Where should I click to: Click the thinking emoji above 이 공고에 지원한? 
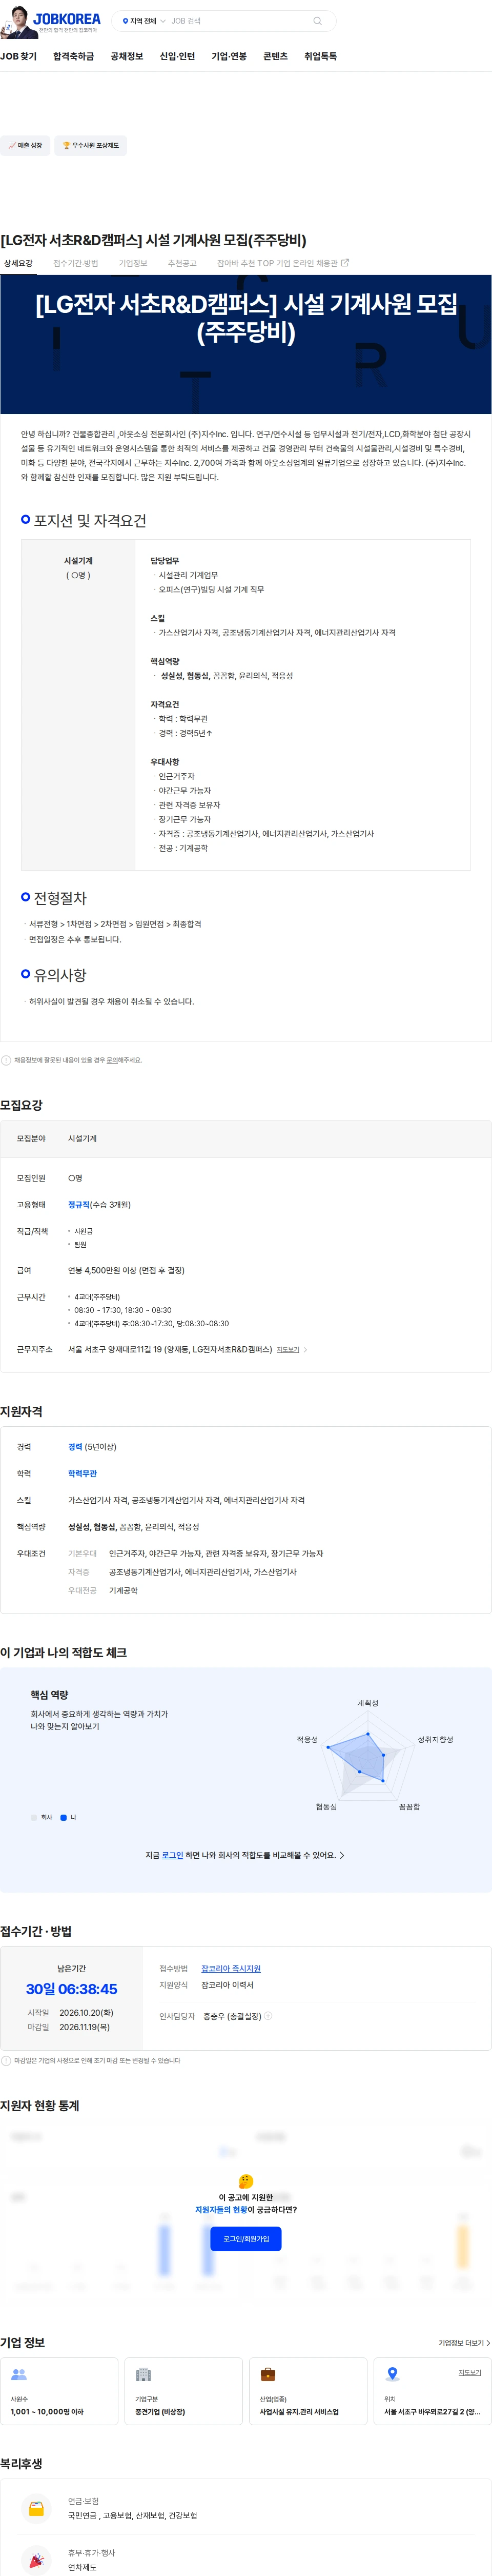pos(245,2181)
